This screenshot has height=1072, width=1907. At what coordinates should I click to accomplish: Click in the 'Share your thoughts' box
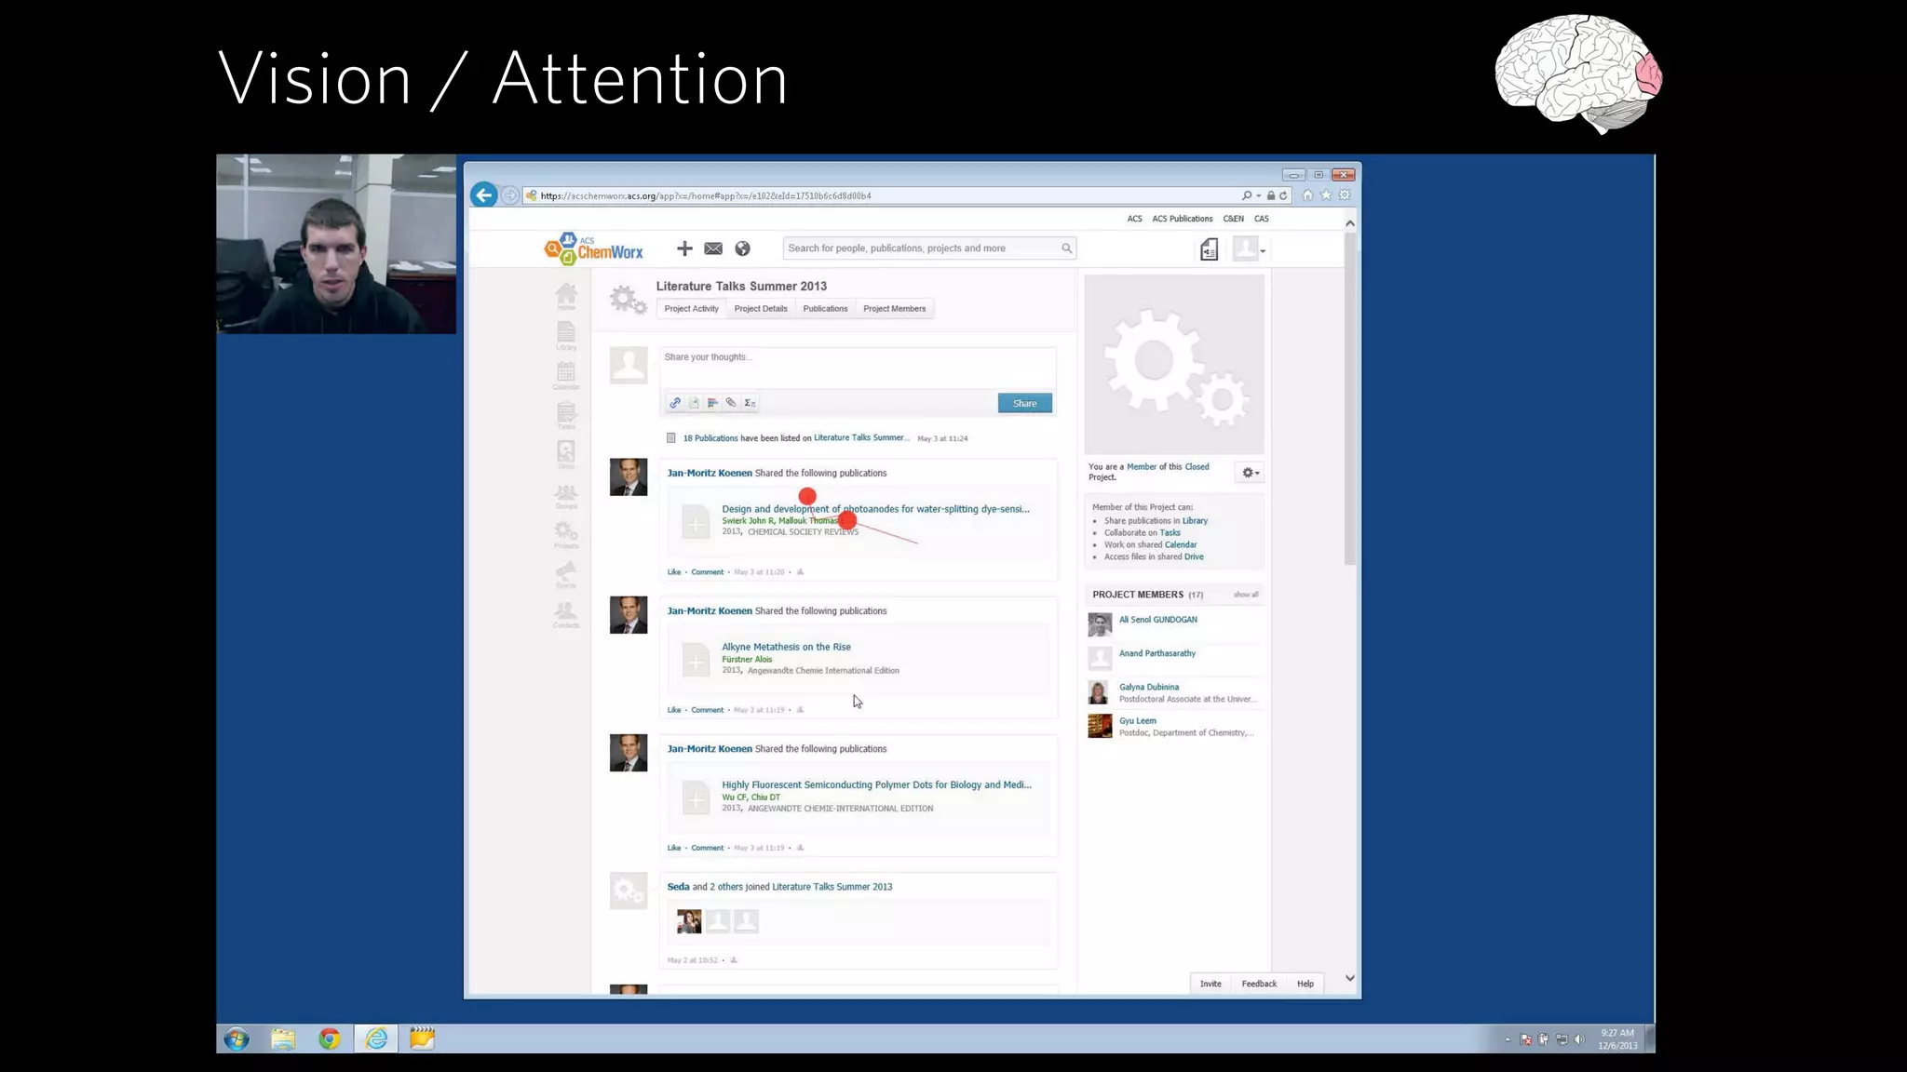point(859,368)
